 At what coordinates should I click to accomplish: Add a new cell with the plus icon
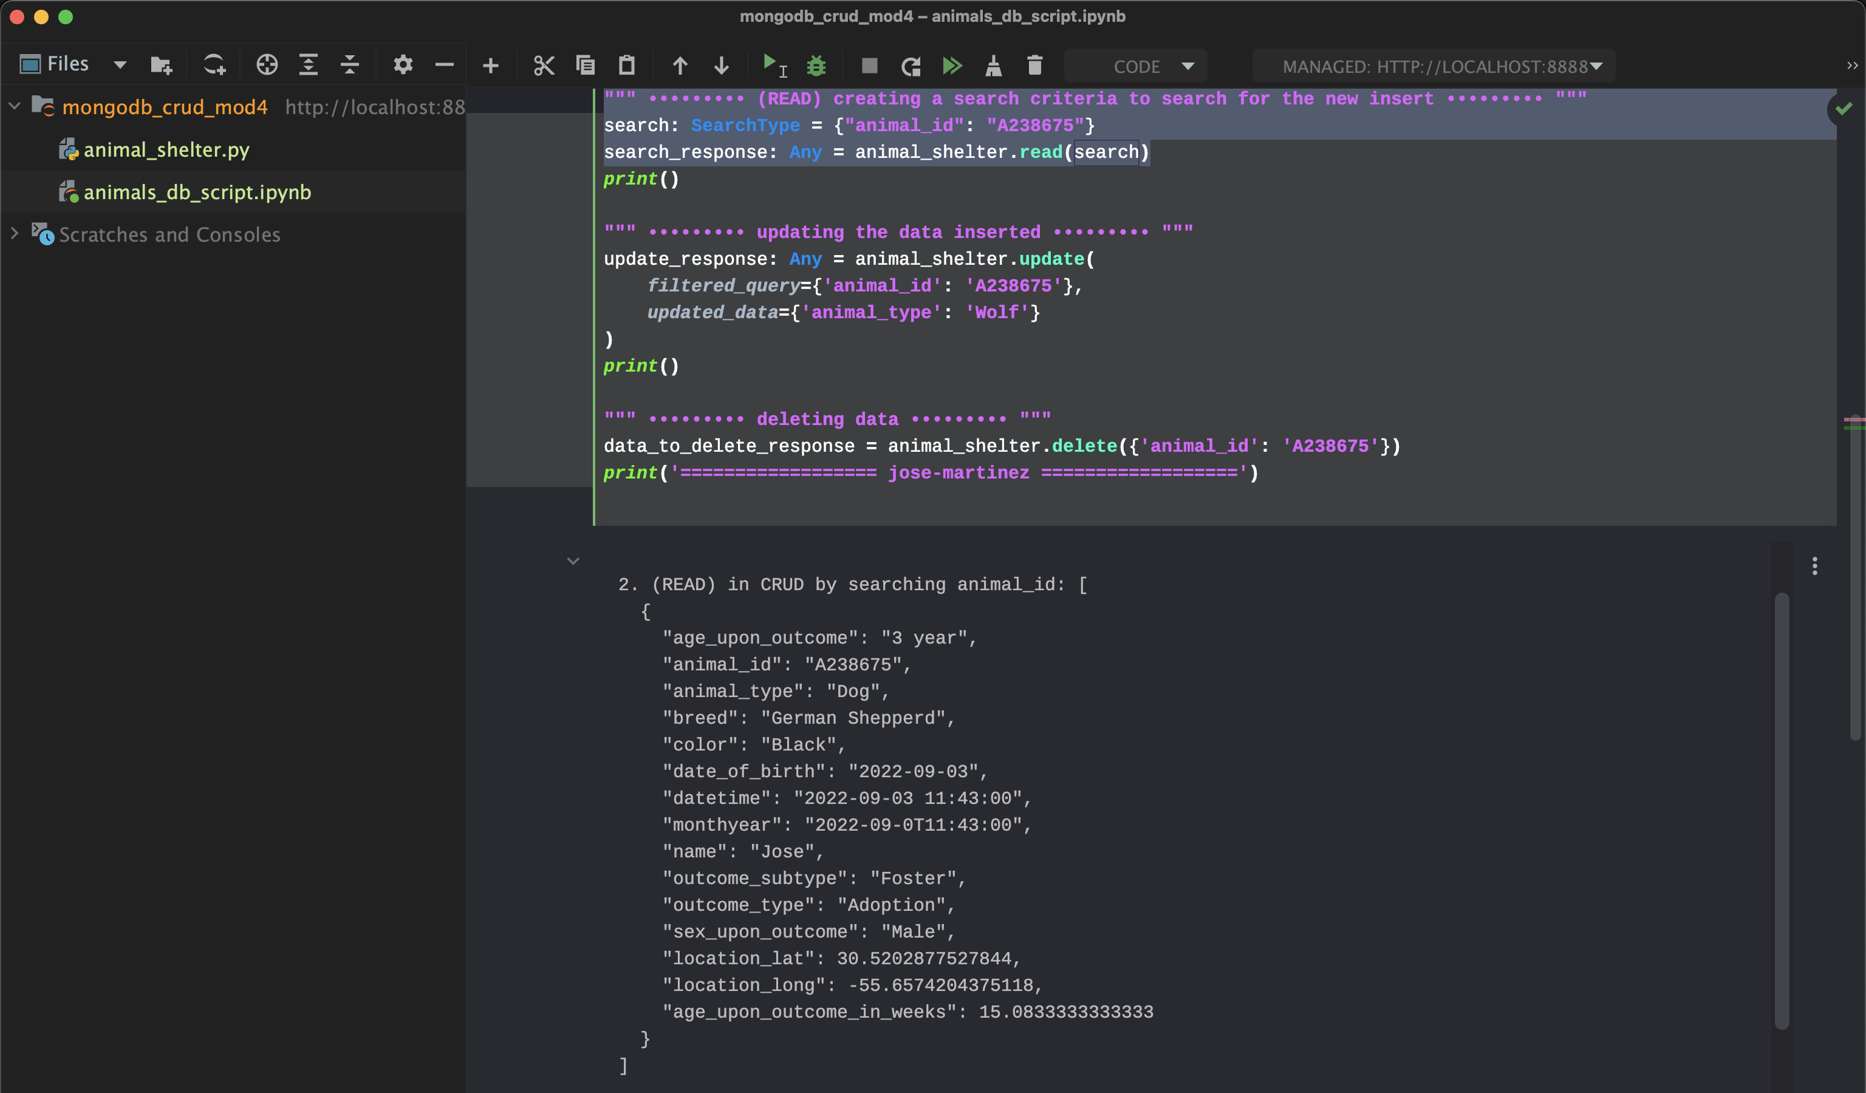point(490,65)
